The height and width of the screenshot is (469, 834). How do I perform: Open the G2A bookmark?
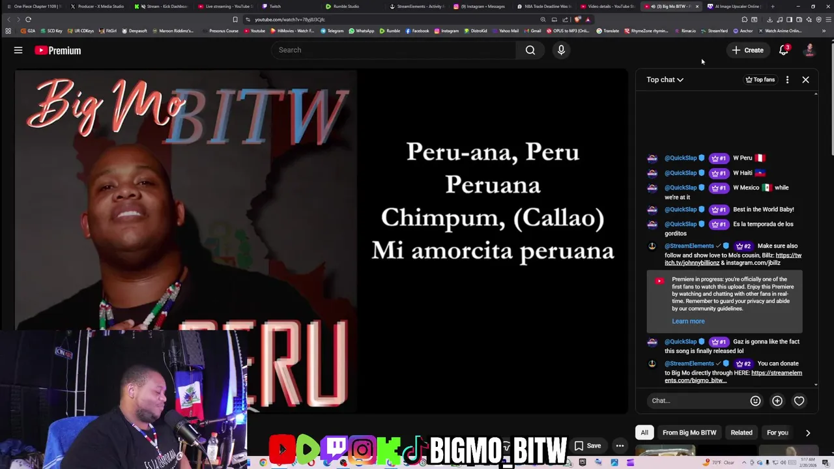(x=27, y=31)
